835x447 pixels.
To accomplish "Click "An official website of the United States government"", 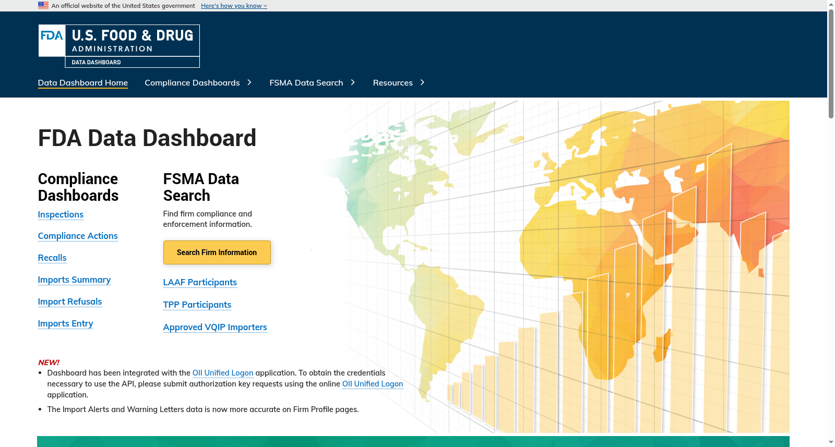I will click(123, 6).
